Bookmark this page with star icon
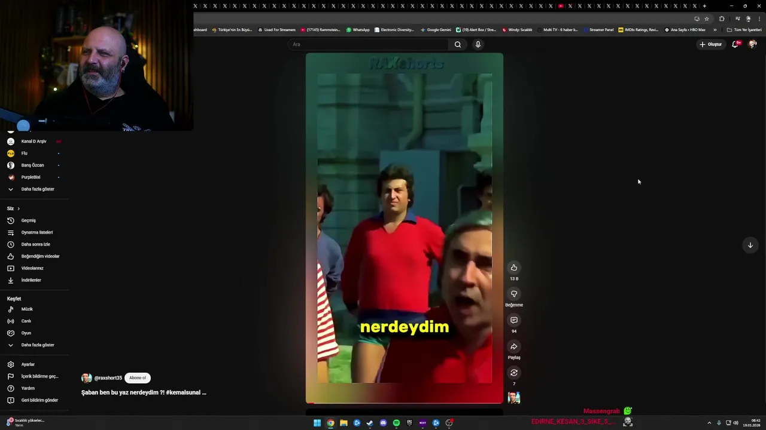 coord(706,19)
